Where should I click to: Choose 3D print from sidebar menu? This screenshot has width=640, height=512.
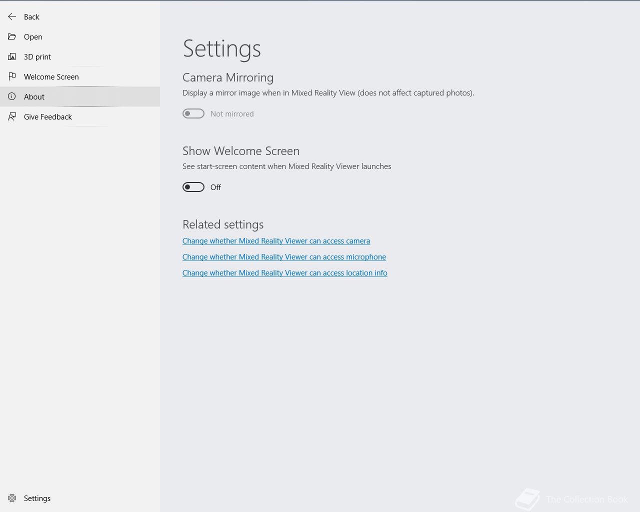[80, 56]
